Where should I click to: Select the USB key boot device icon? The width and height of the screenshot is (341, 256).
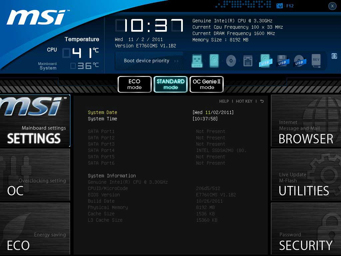point(197,61)
